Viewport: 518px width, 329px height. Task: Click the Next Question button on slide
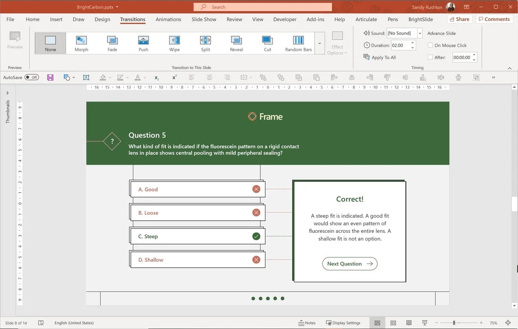tap(350, 264)
